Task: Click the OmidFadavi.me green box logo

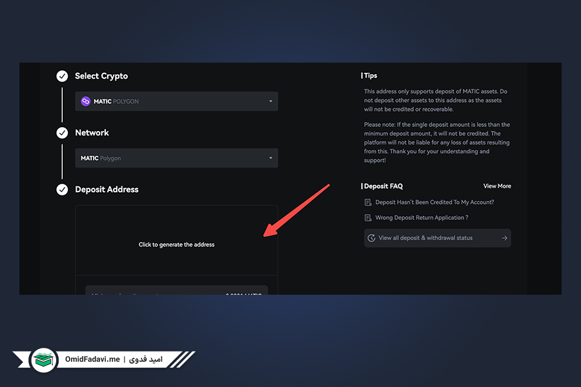Action: pyautogui.click(x=44, y=360)
